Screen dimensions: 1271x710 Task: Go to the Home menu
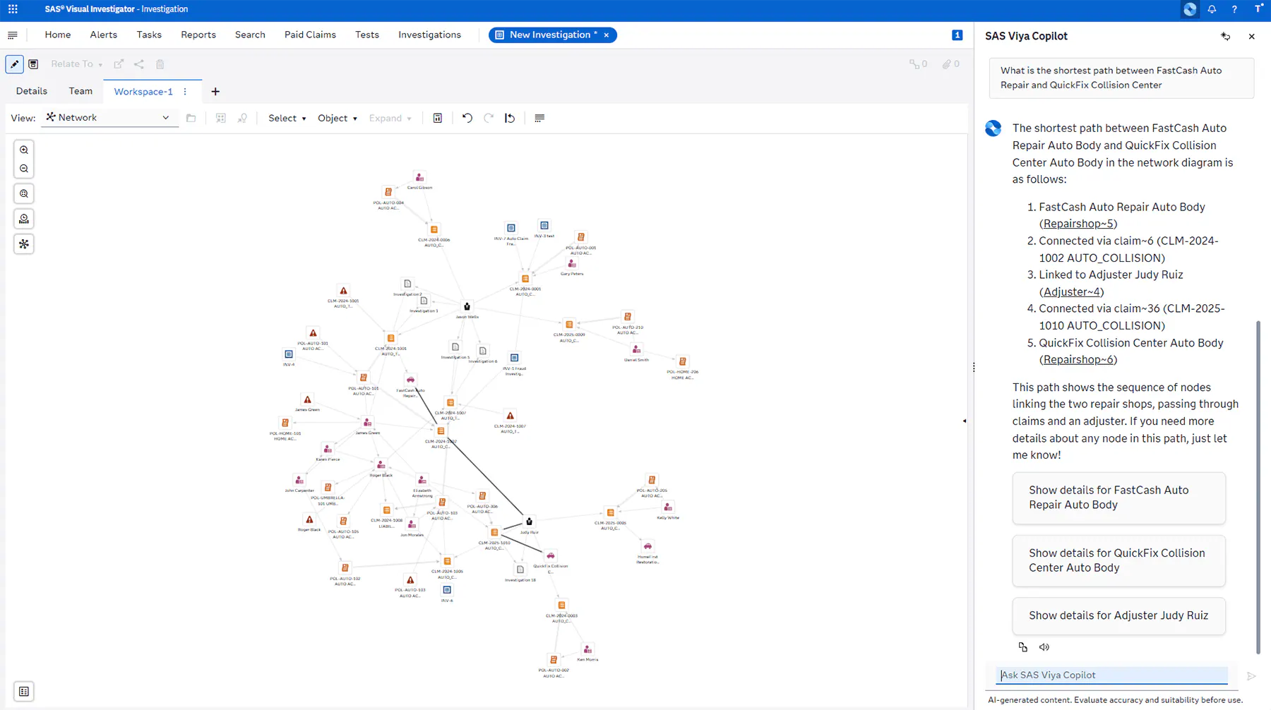(x=58, y=35)
